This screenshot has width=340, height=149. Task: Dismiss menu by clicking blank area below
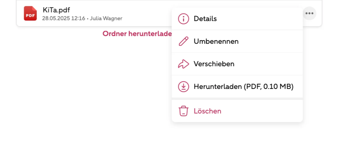(x=87, y=97)
